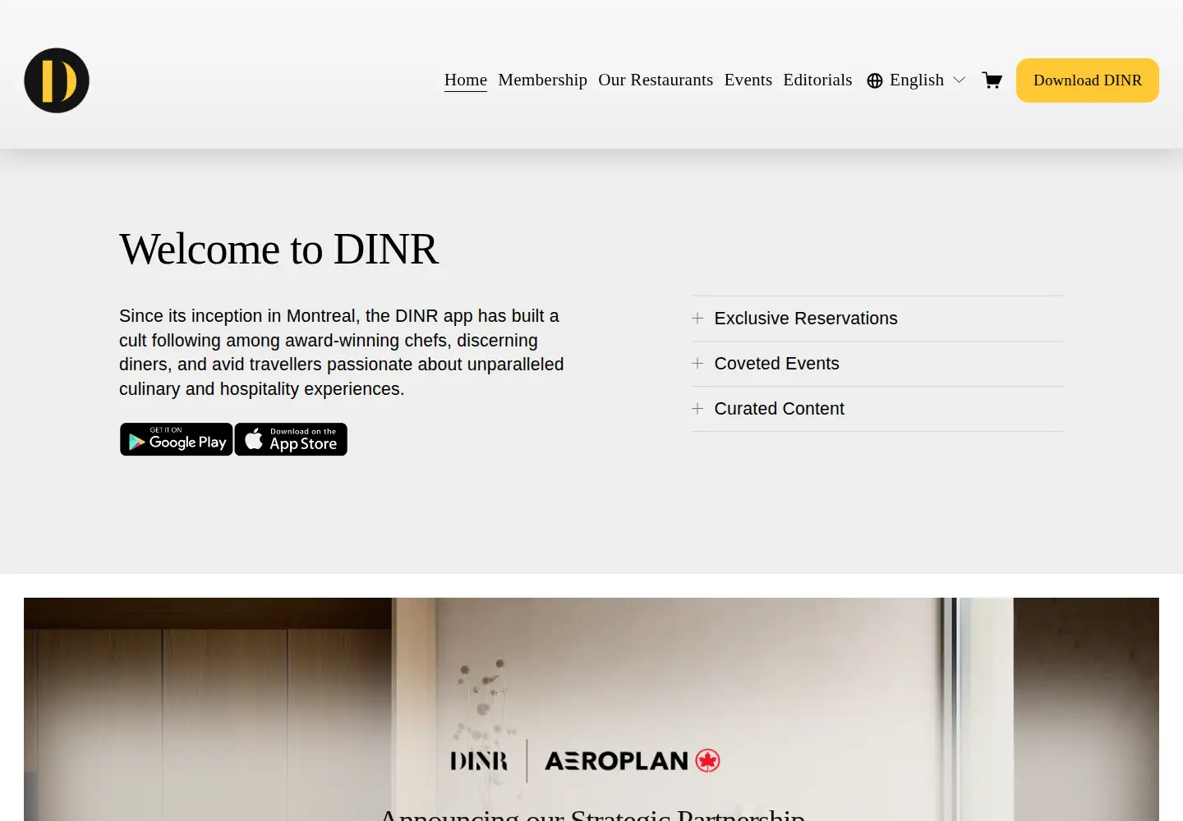This screenshot has height=821, width=1183.
Task: Open the Membership page
Action: pyautogui.click(x=542, y=80)
